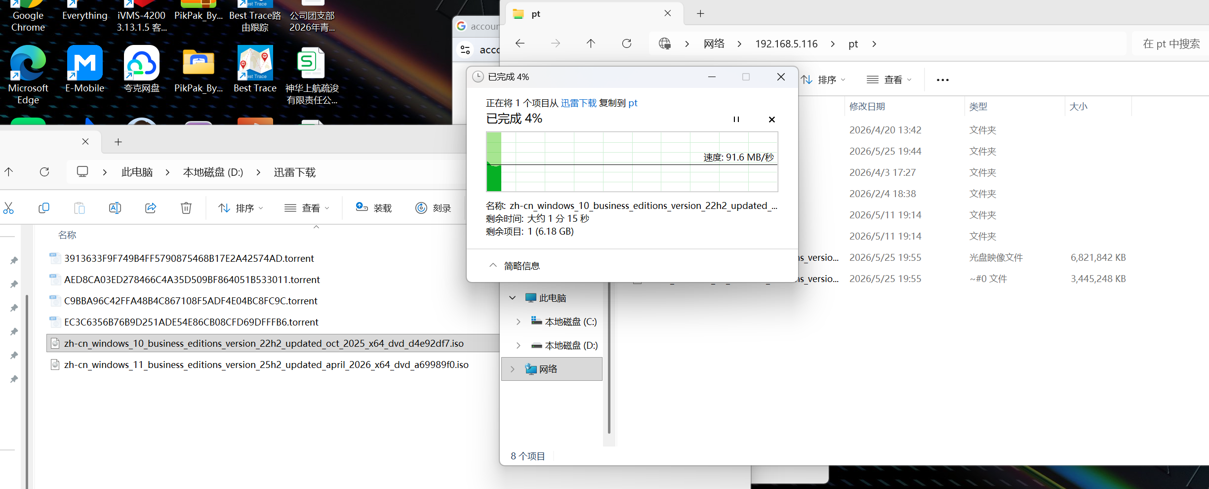Click the rename icon in 迅雷下载 toolbar

115,208
